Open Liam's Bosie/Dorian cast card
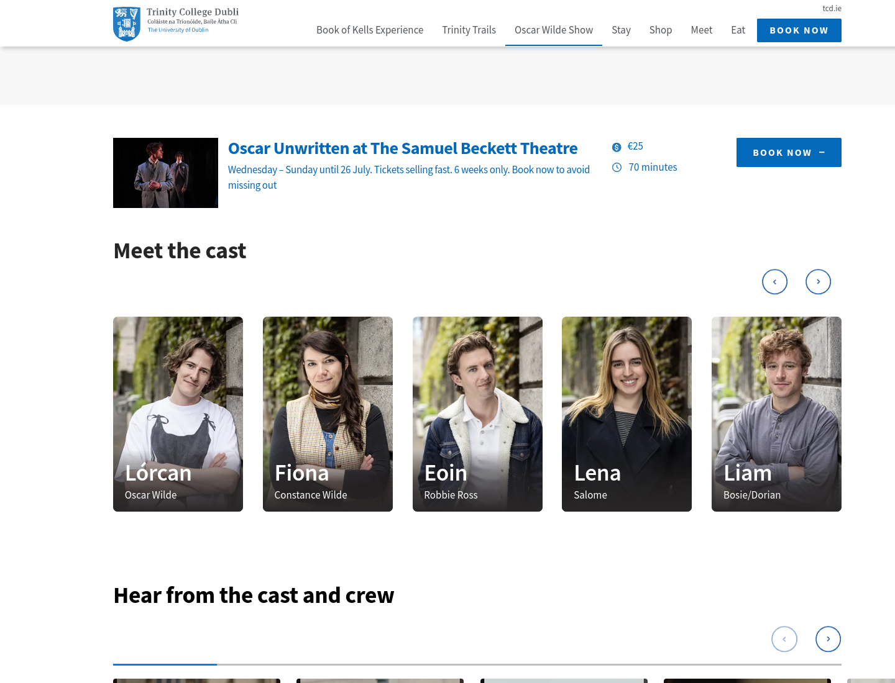This screenshot has height=683, width=895. 776,414
